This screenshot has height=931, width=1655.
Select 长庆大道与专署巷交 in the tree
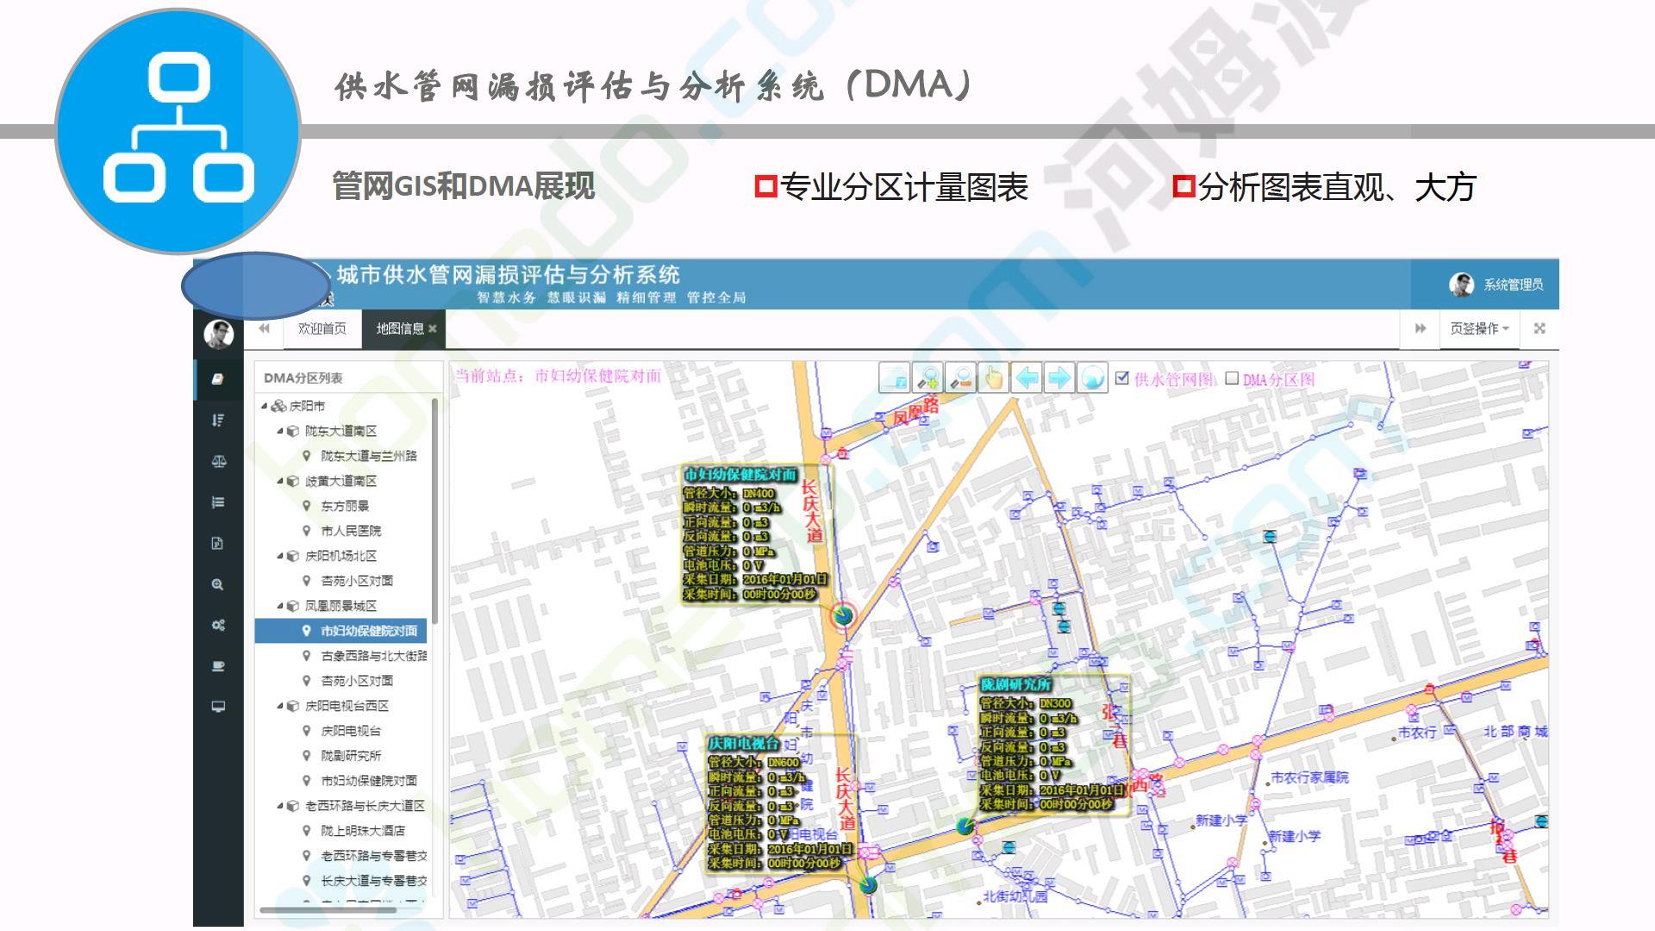tap(374, 881)
